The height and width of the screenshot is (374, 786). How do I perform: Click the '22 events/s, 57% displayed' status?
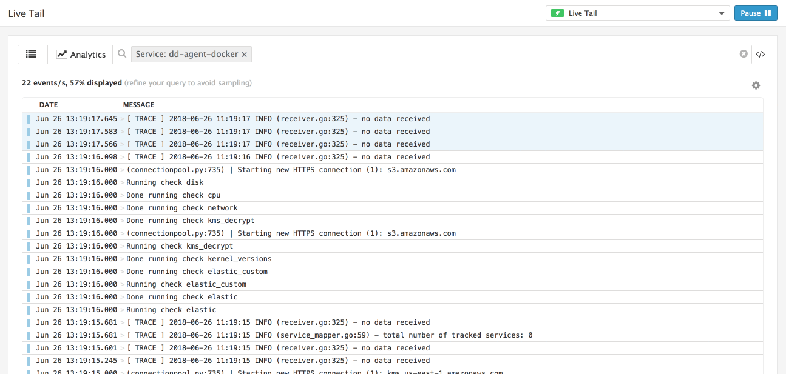pyautogui.click(x=72, y=83)
